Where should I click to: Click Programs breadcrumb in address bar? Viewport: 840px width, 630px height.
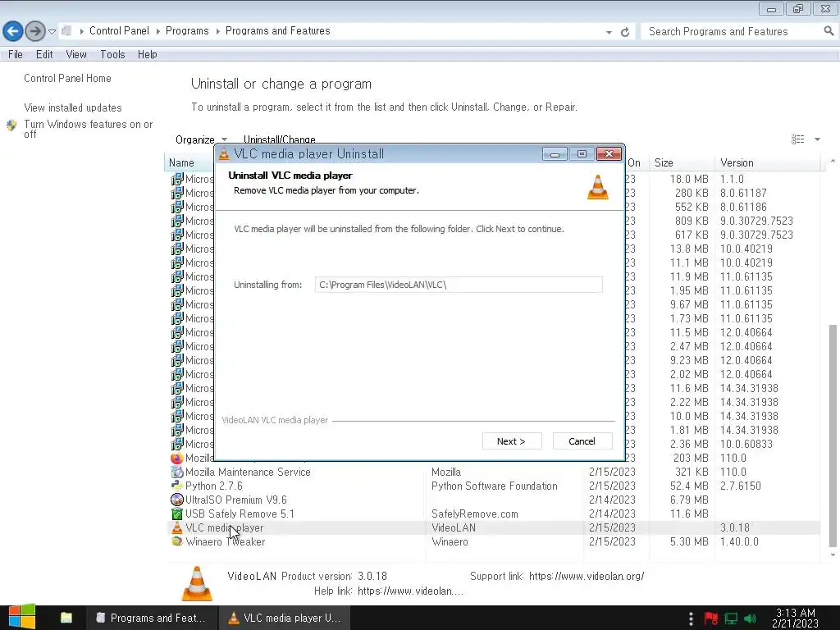click(187, 31)
